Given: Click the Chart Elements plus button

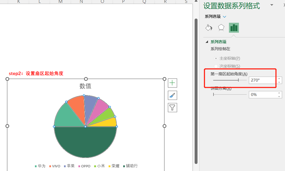Looking at the screenshot, I should click(x=172, y=83).
